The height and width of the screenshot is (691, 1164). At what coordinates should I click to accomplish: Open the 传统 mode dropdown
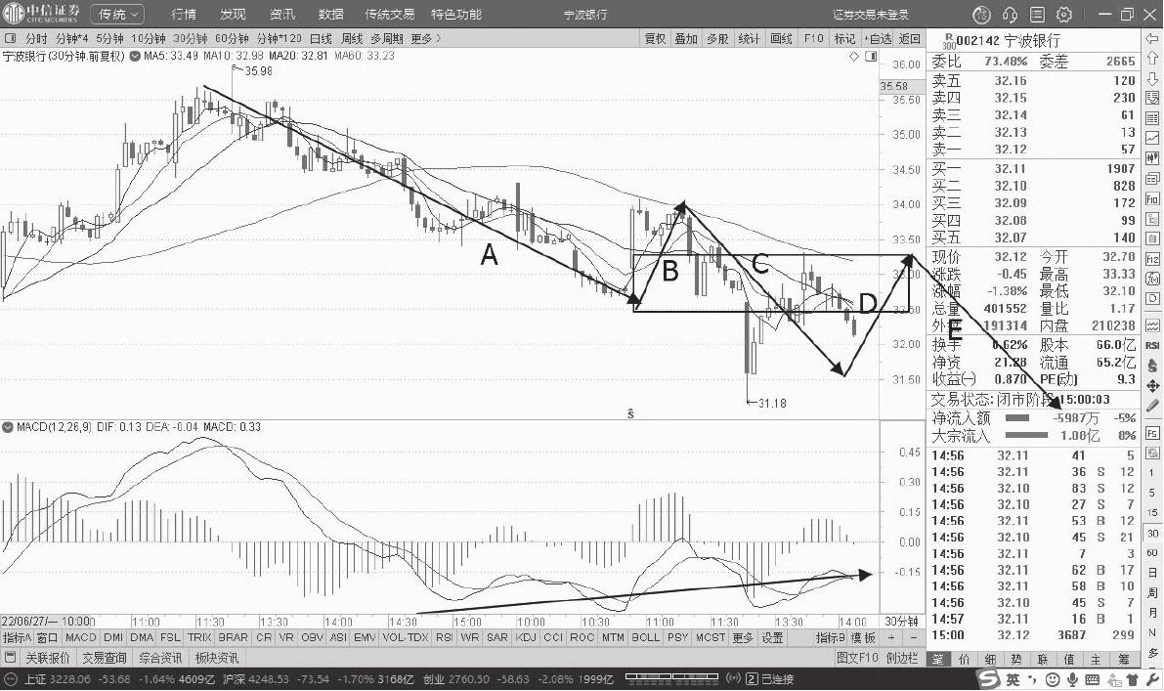(x=117, y=14)
